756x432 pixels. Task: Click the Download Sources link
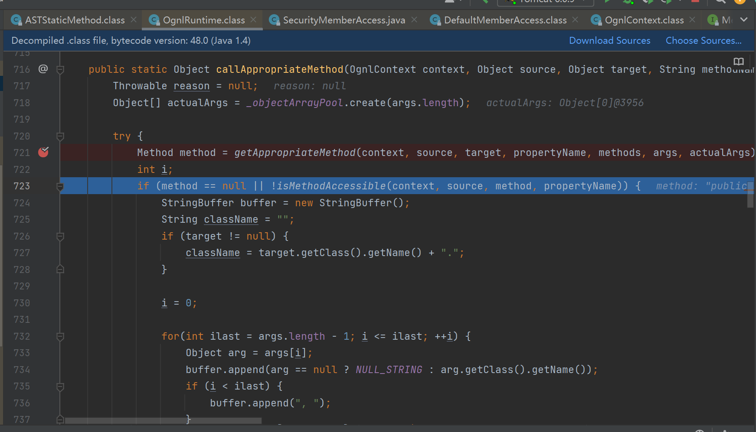[x=609, y=41]
